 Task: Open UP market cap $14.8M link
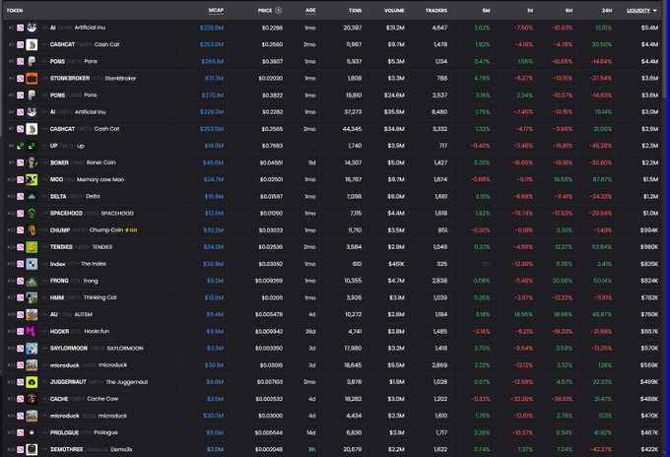tap(214, 146)
